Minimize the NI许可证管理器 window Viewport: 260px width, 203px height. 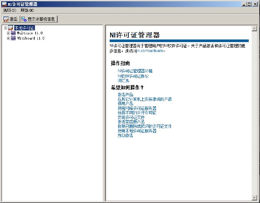pyautogui.click(x=244, y=4)
